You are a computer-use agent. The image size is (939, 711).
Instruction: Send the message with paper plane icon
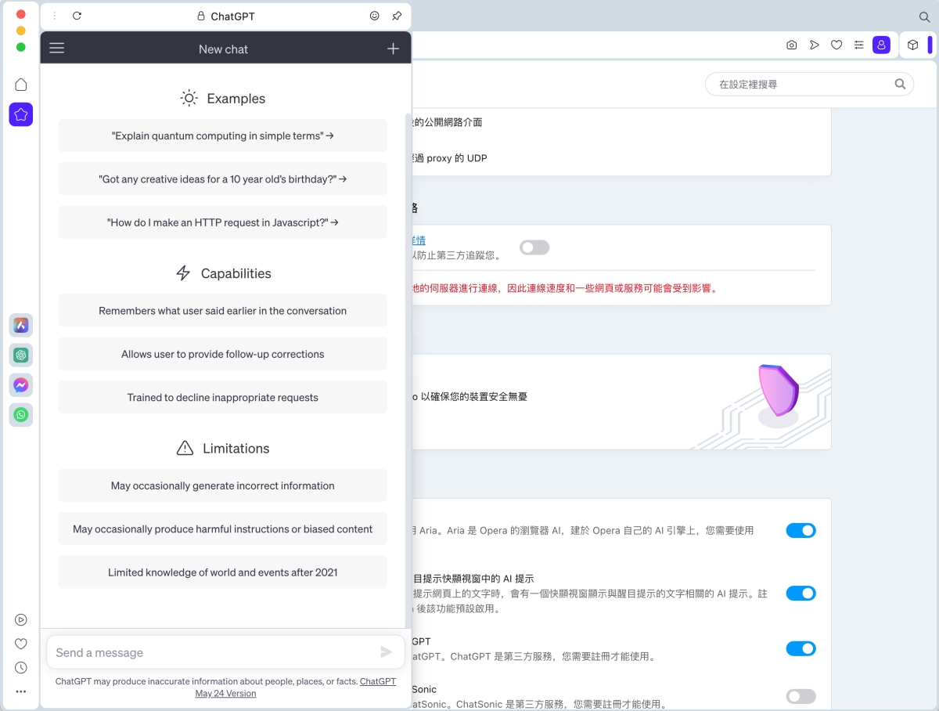(386, 652)
